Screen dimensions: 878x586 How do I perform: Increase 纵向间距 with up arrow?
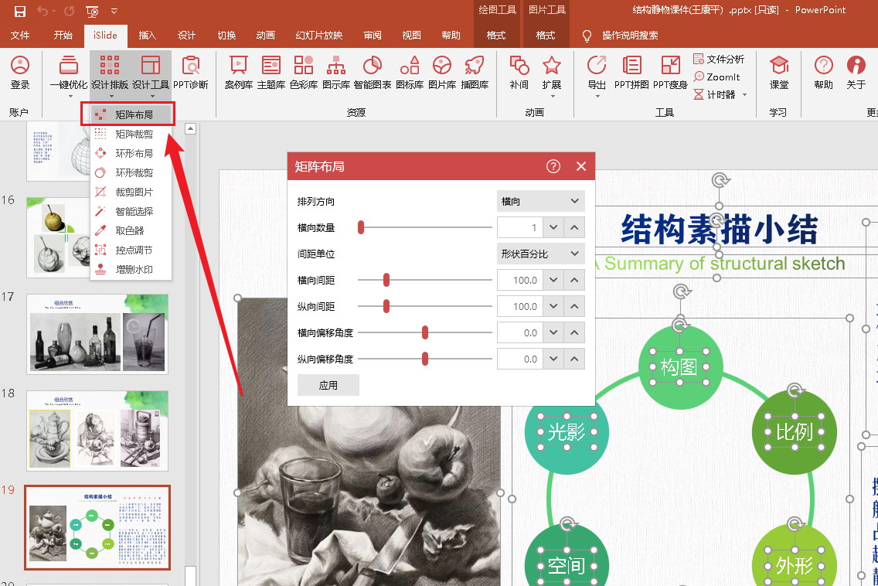click(574, 306)
